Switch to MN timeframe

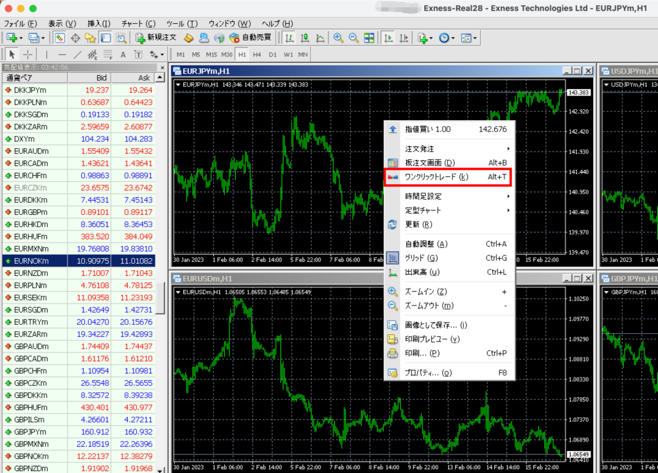tap(303, 55)
